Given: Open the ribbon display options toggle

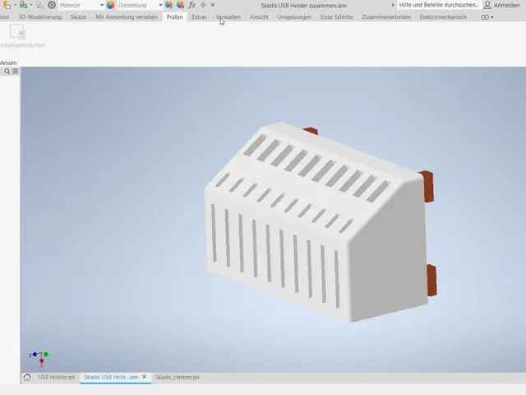Looking at the screenshot, I should (487, 17).
